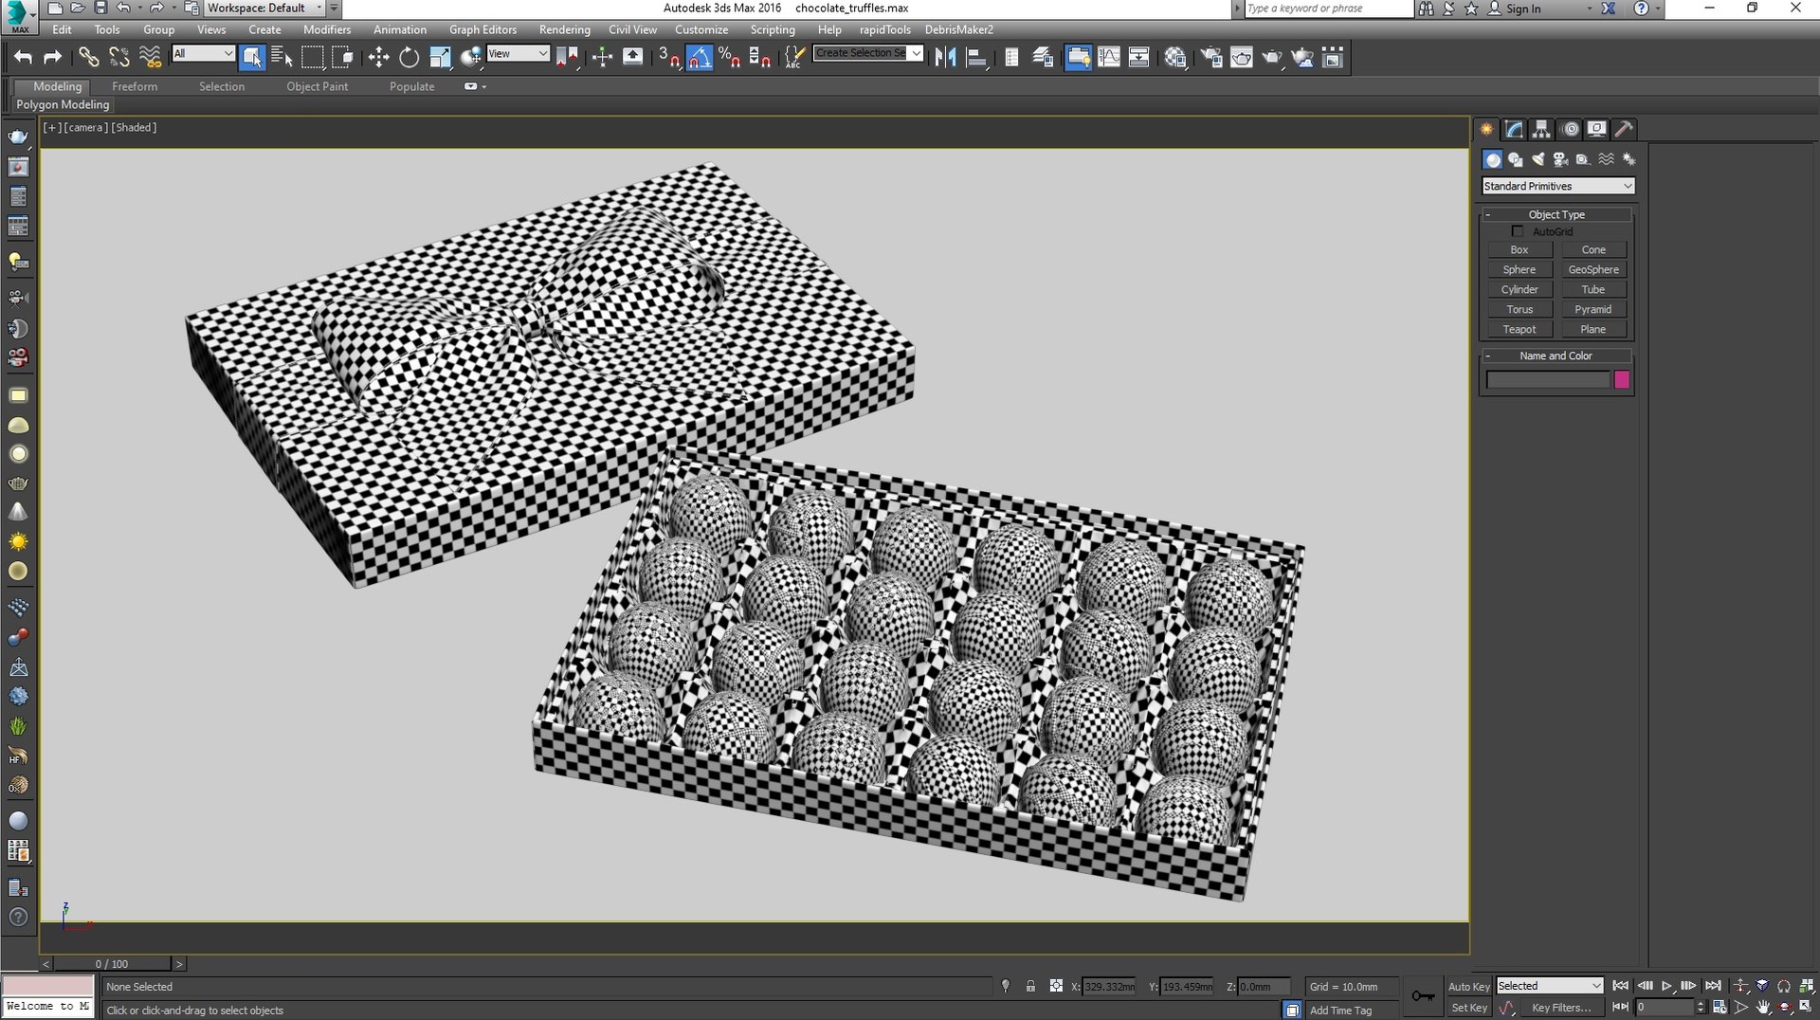The height and width of the screenshot is (1020, 1820).
Task: Open the Graph Editors menu
Action: pyautogui.click(x=482, y=29)
